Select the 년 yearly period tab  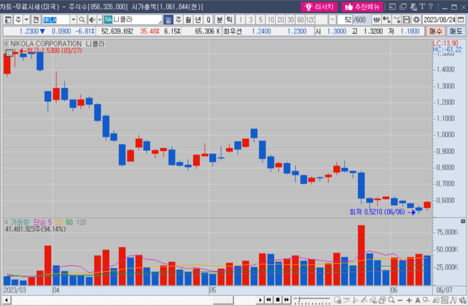point(198,20)
